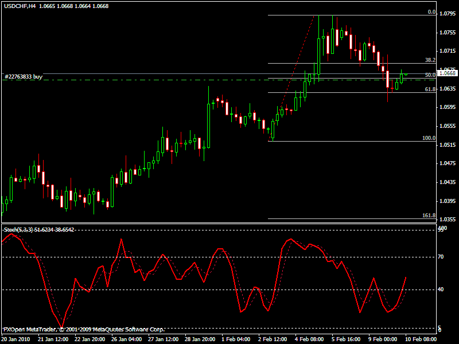This screenshot has height=344, width=459.
Task: Click the Fibonacci 100.0 level label
Action: point(429,138)
